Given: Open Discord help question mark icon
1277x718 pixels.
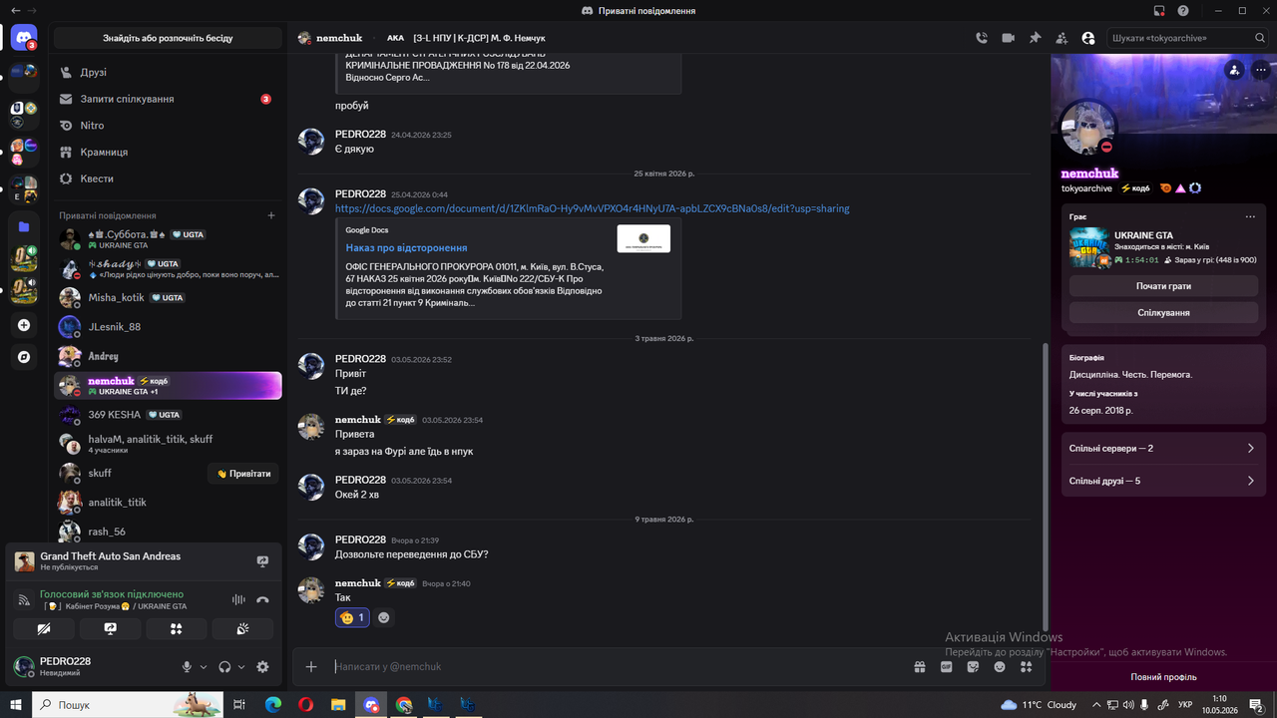Looking at the screenshot, I should (x=1183, y=10).
